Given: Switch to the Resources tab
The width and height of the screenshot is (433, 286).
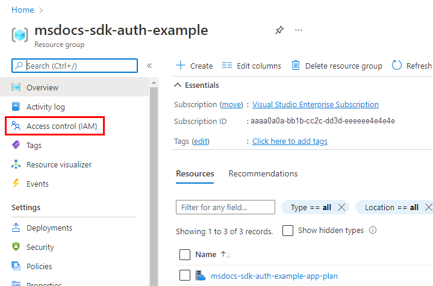Looking at the screenshot, I should 195,173.
